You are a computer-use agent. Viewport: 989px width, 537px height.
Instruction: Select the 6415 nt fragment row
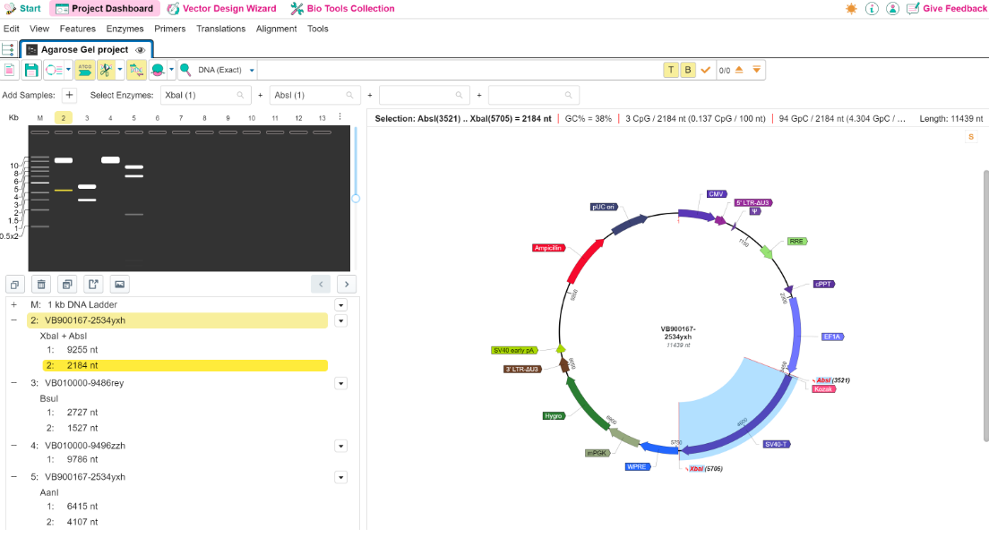(185, 506)
